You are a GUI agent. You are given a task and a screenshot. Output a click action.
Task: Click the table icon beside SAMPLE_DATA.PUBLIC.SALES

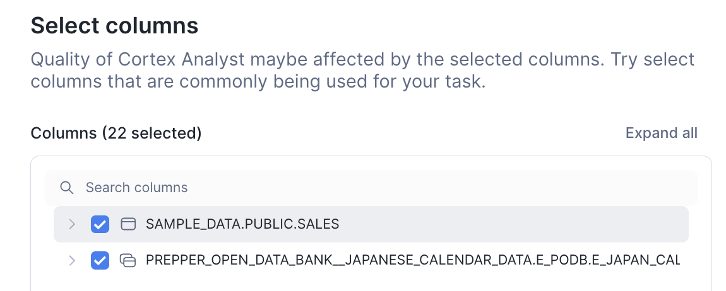point(128,224)
